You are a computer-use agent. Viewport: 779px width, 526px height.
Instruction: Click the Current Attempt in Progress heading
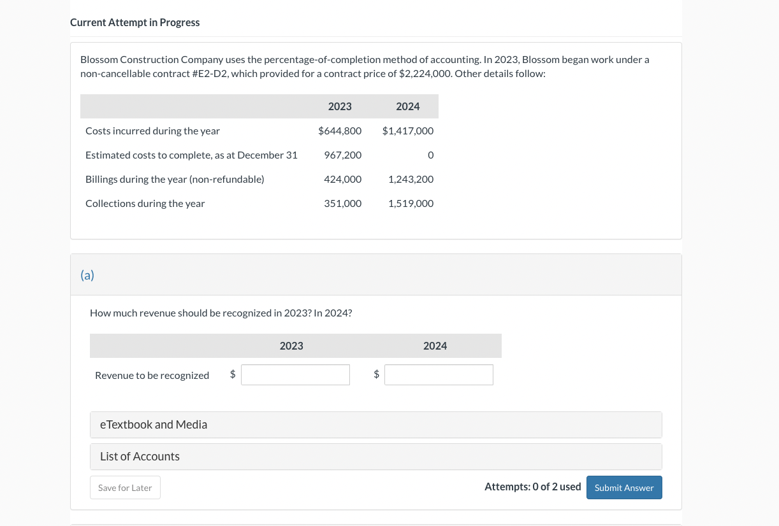[x=135, y=22]
